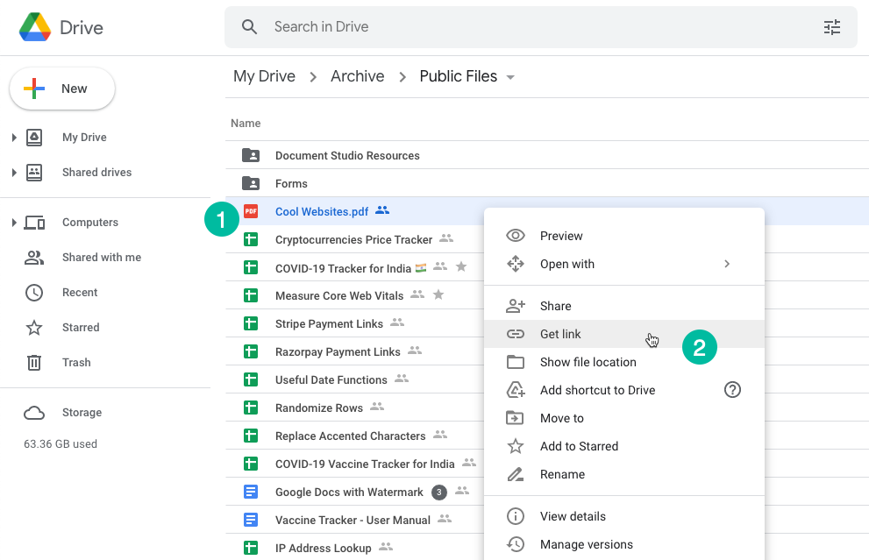Navigate to Archive via the breadcrumb
Screen dimensions: 869x560
click(x=357, y=76)
